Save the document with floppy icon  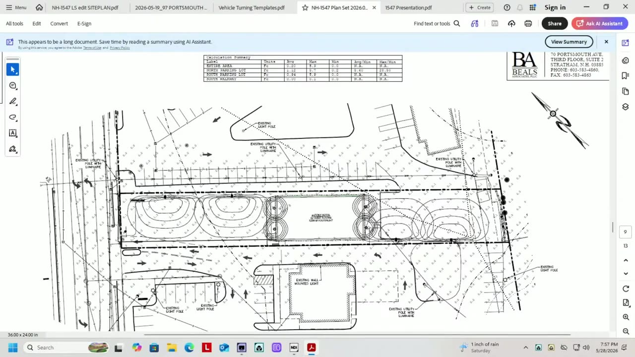tap(495, 23)
